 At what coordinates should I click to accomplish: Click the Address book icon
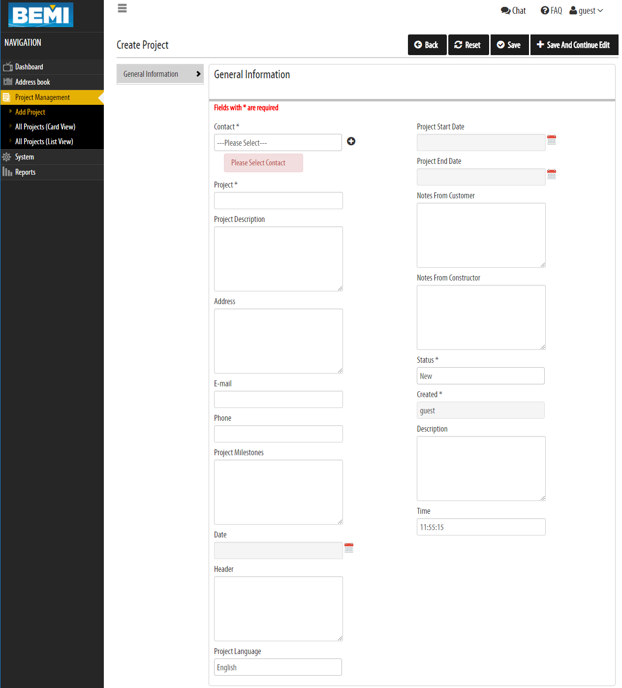coord(7,82)
